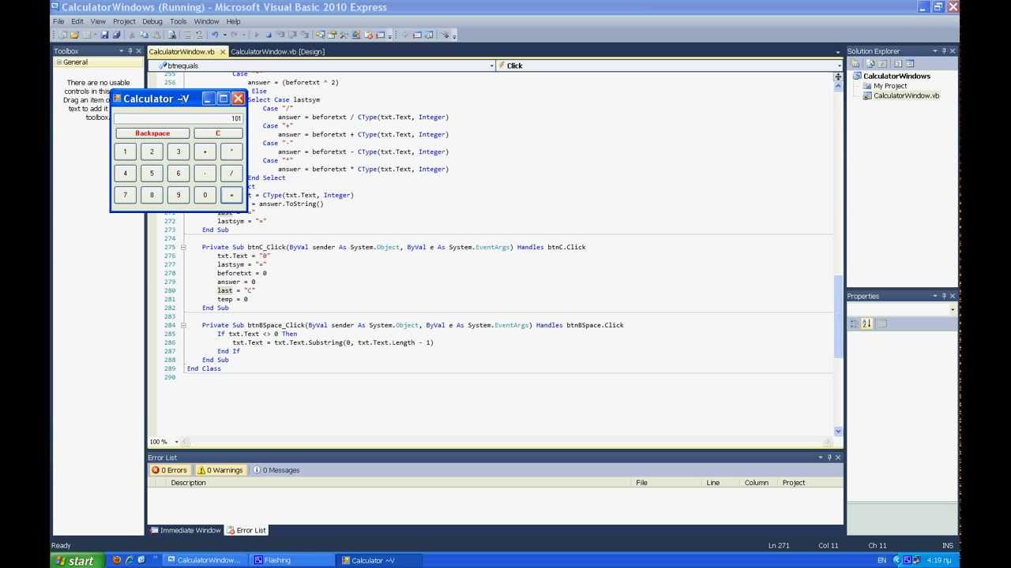The image size is (1011, 568).
Task: Open the active documents list dropdown
Action: click(x=838, y=52)
